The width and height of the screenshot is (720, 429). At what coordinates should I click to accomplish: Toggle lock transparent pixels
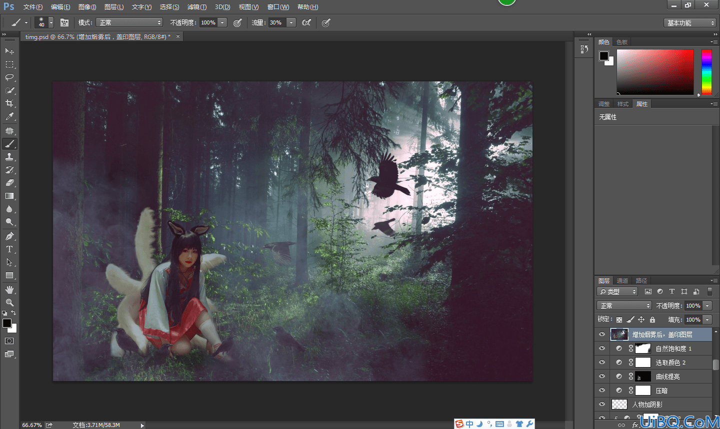(619, 320)
